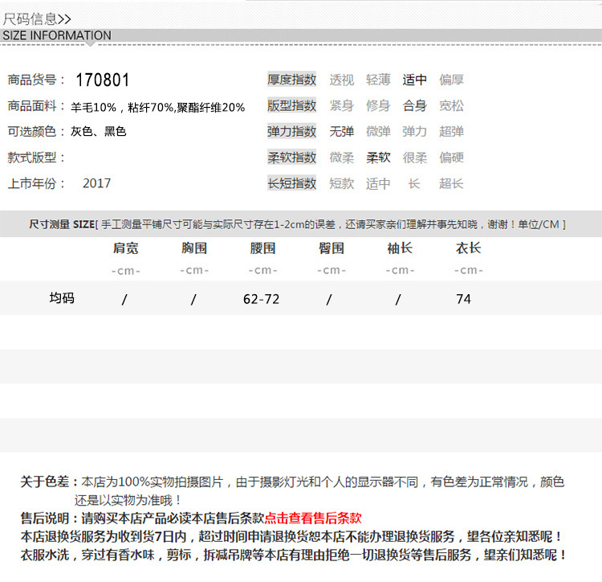Click the 上市年份 label
The width and height of the screenshot is (602, 582).
point(36,183)
